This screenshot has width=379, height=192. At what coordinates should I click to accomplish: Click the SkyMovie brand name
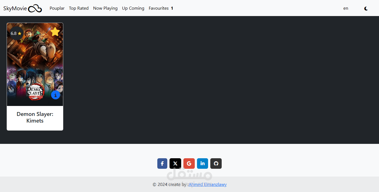tap(15, 8)
